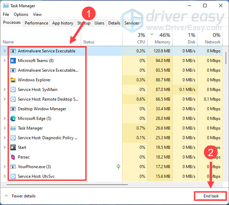Click the vertical scrollbar thumb
Viewport: 229px width, 205px height.
point(226,58)
